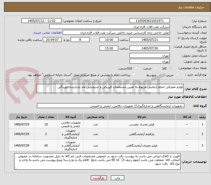Click the price validity date 1405/07/30
Screen dimensions: 211x185
pyautogui.click(x=149, y=48)
